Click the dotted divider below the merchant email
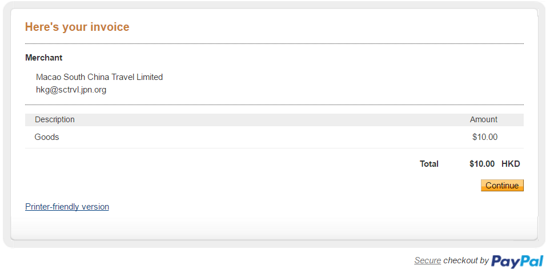Viewport: 550px width, 273px height. point(274,105)
